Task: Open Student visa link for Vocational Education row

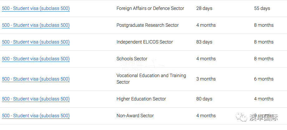Action: (x=36, y=79)
